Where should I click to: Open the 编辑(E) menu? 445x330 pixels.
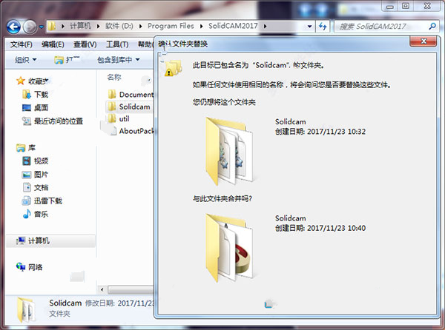coord(53,44)
